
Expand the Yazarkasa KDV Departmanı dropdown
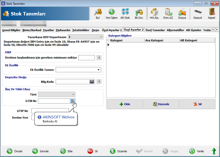click(101, 37)
